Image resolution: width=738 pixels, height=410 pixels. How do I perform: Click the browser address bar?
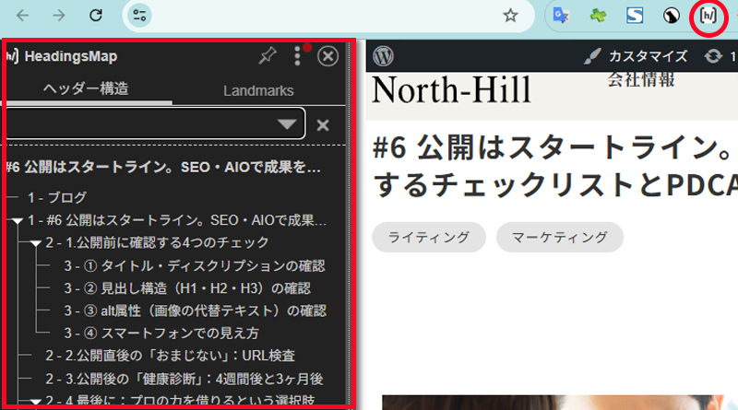(327, 16)
